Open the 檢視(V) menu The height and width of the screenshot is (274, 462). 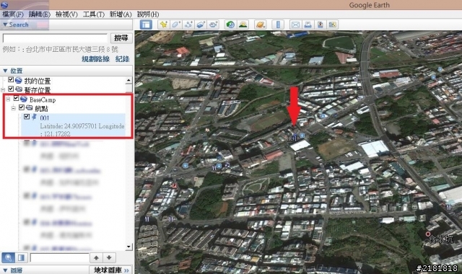coord(66,14)
